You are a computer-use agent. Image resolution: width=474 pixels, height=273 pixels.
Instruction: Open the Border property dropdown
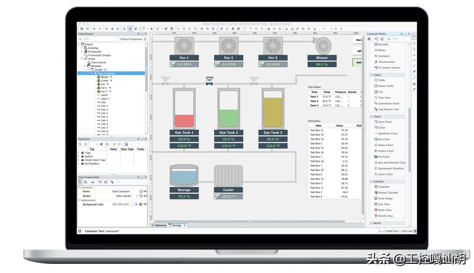click(x=137, y=196)
